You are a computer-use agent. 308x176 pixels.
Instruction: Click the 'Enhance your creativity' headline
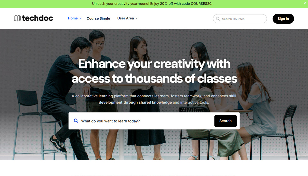(x=154, y=71)
